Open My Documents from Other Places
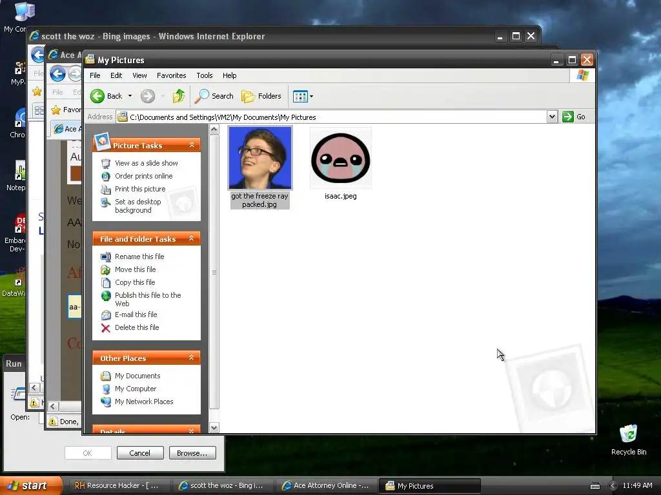The image size is (661, 495). tap(137, 376)
